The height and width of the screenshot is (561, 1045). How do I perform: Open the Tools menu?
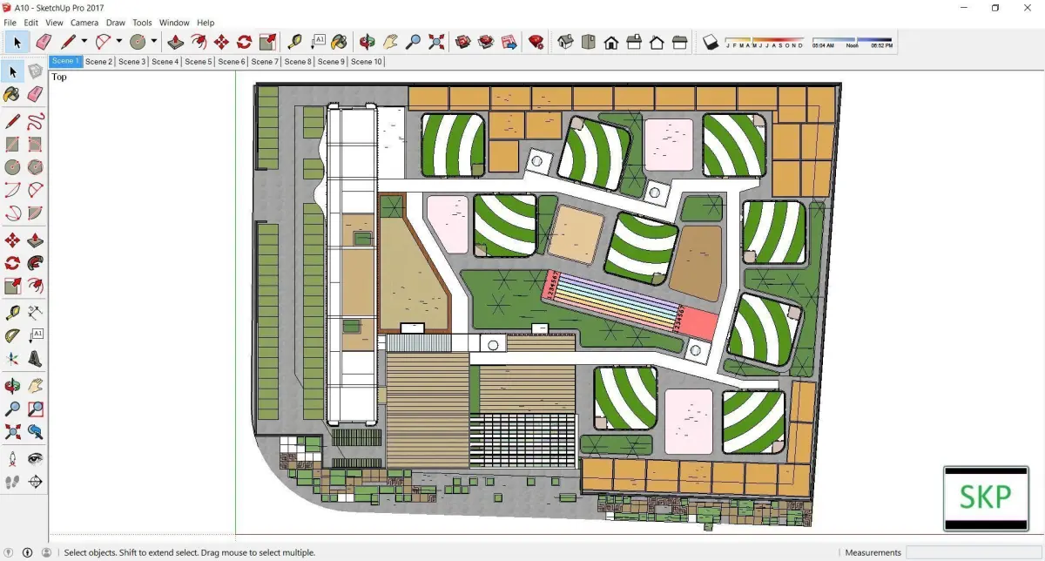[x=142, y=23]
